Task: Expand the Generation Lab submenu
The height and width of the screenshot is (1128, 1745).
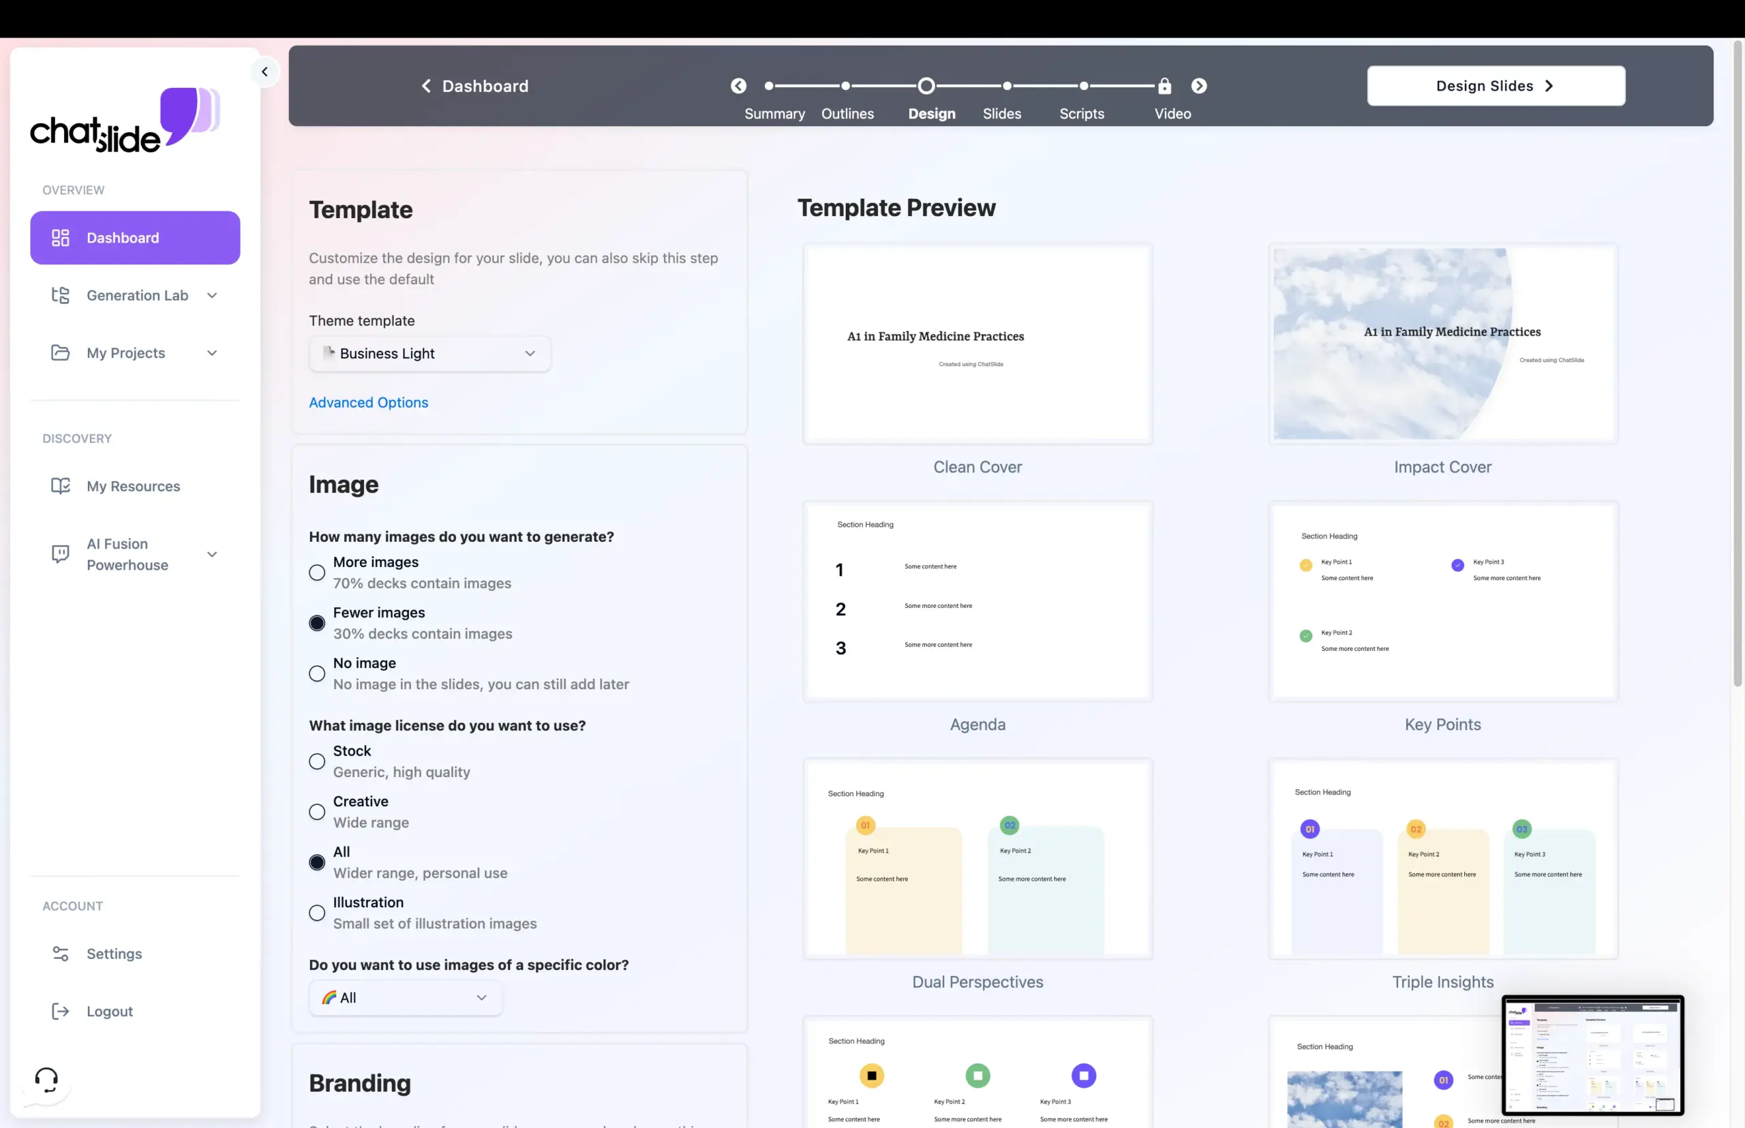Action: click(213, 295)
